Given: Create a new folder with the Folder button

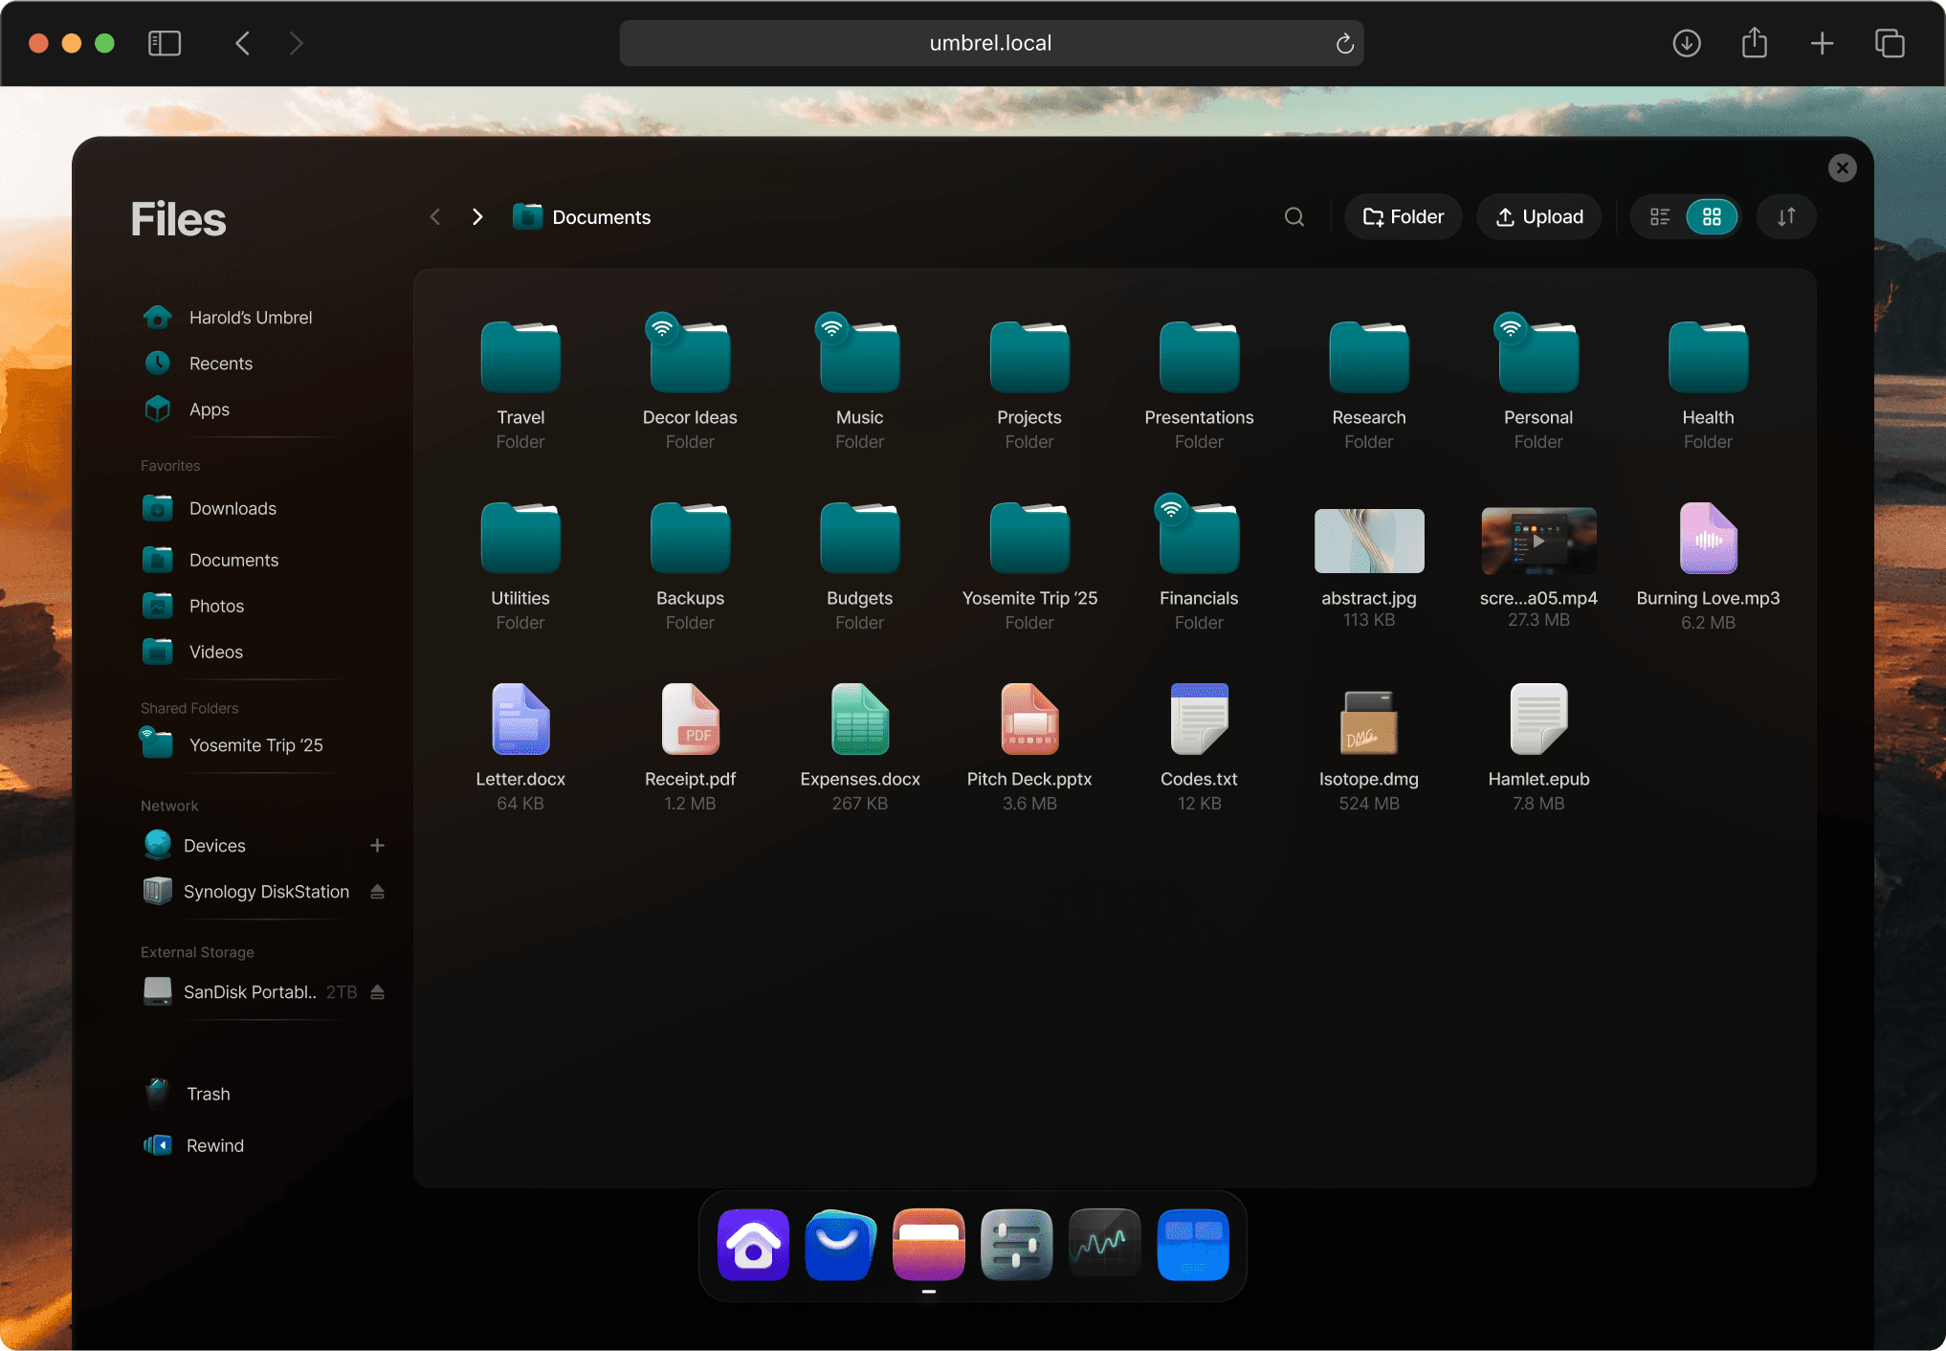Looking at the screenshot, I should tap(1403, 217).
